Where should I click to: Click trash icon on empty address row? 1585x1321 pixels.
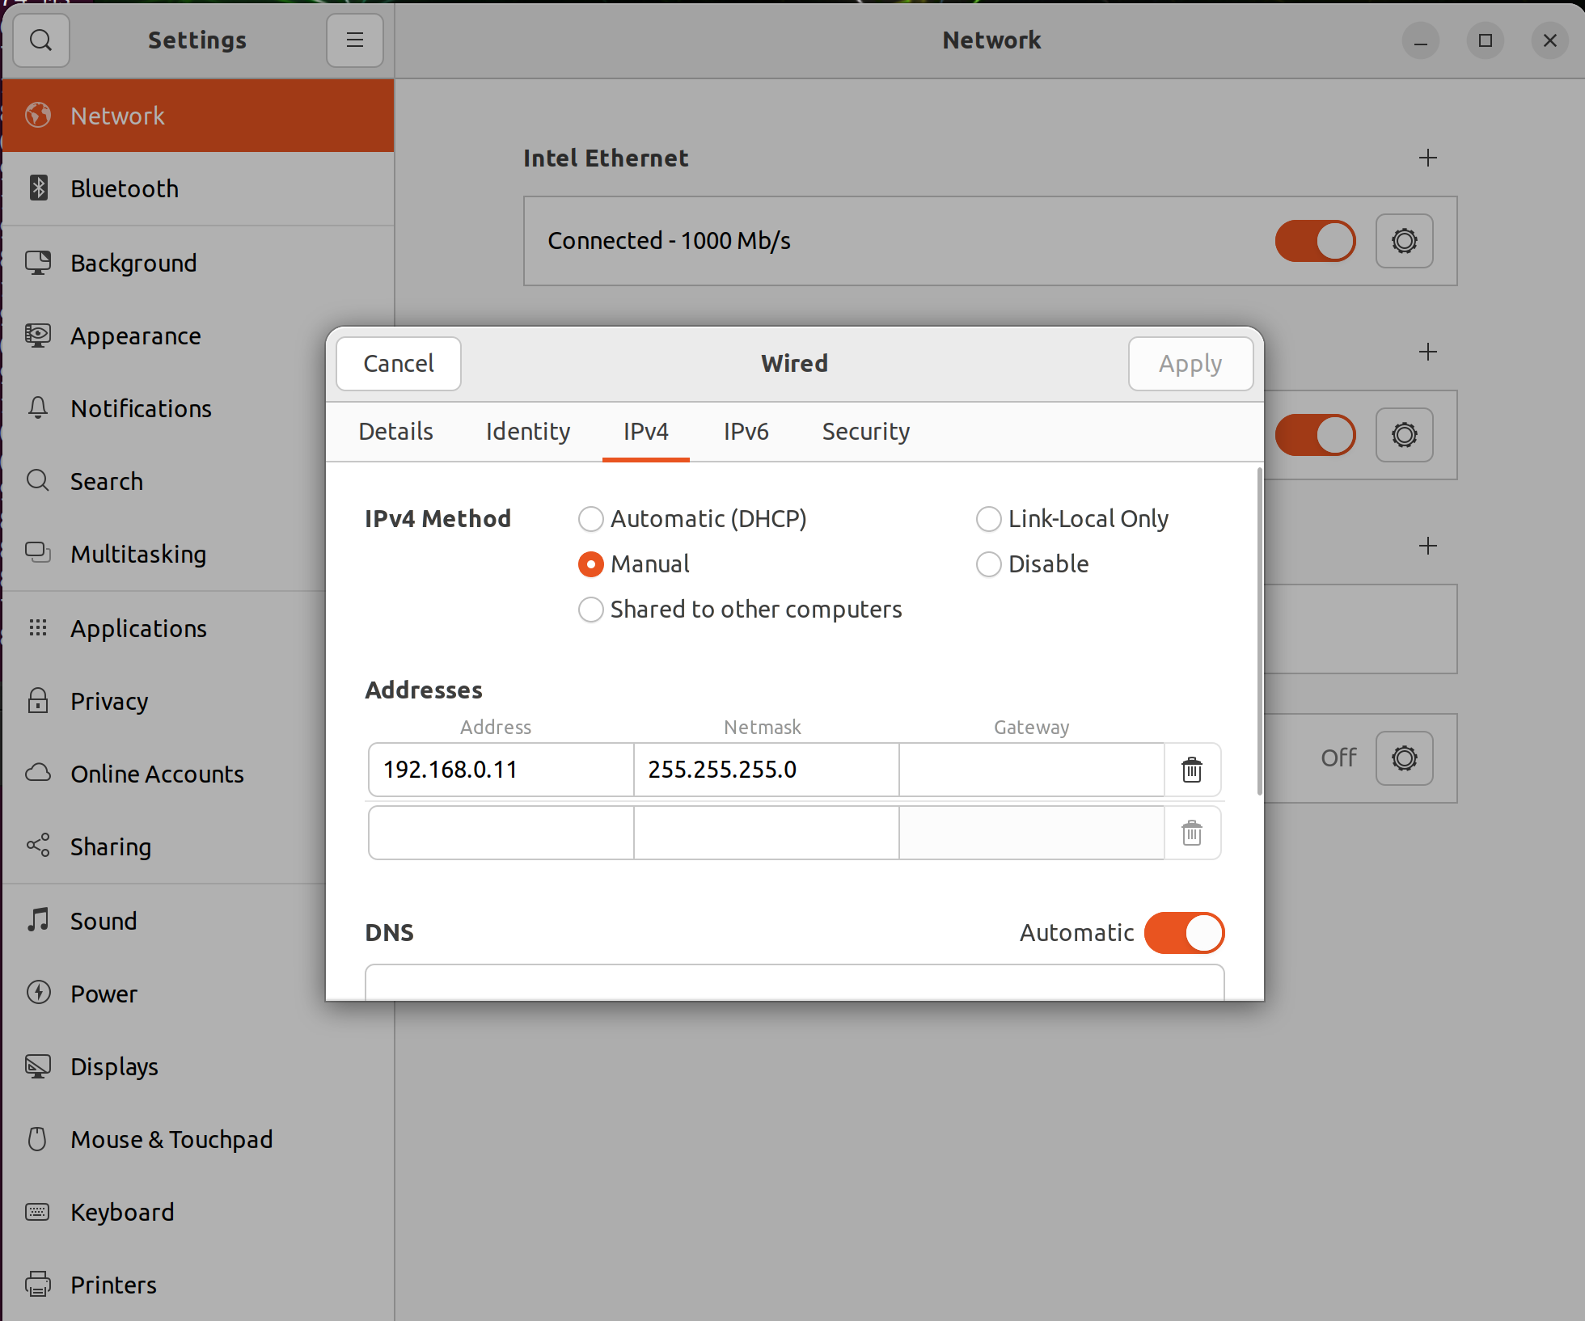[1192, 833]
